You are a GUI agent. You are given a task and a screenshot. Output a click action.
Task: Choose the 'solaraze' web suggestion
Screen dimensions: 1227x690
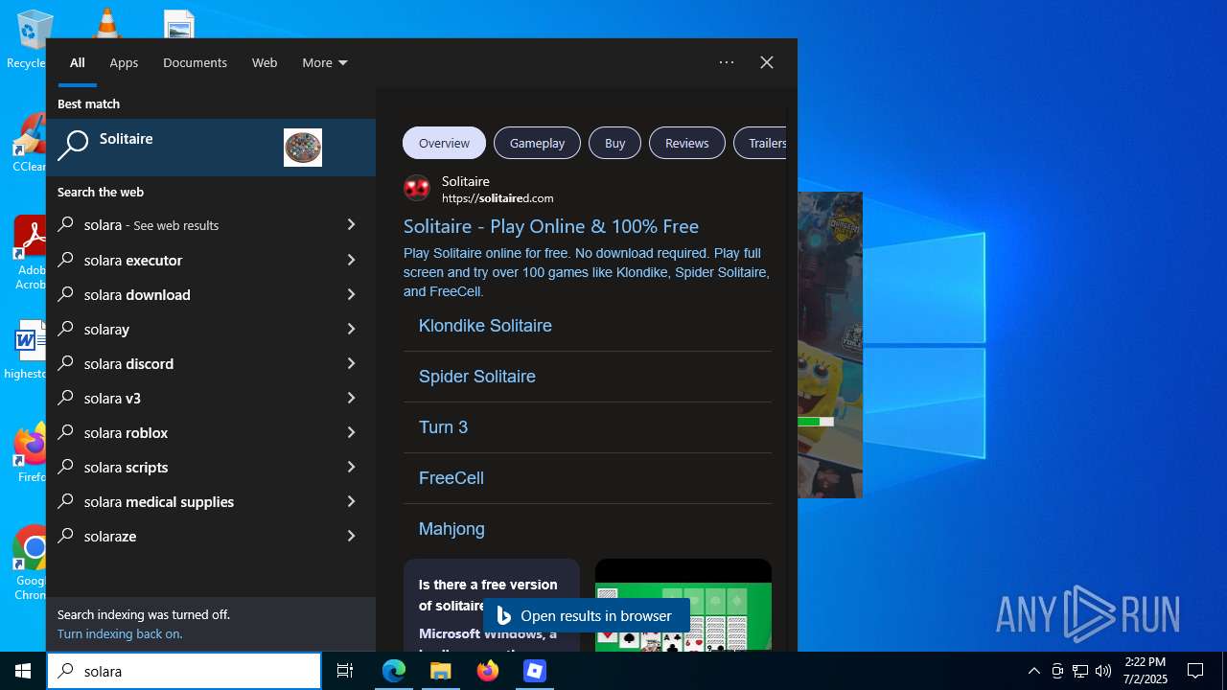pyautogui.click(x=211, y=536)
